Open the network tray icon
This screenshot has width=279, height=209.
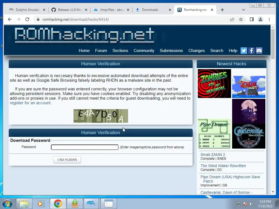pyautogui.click(x=238, y=204)
